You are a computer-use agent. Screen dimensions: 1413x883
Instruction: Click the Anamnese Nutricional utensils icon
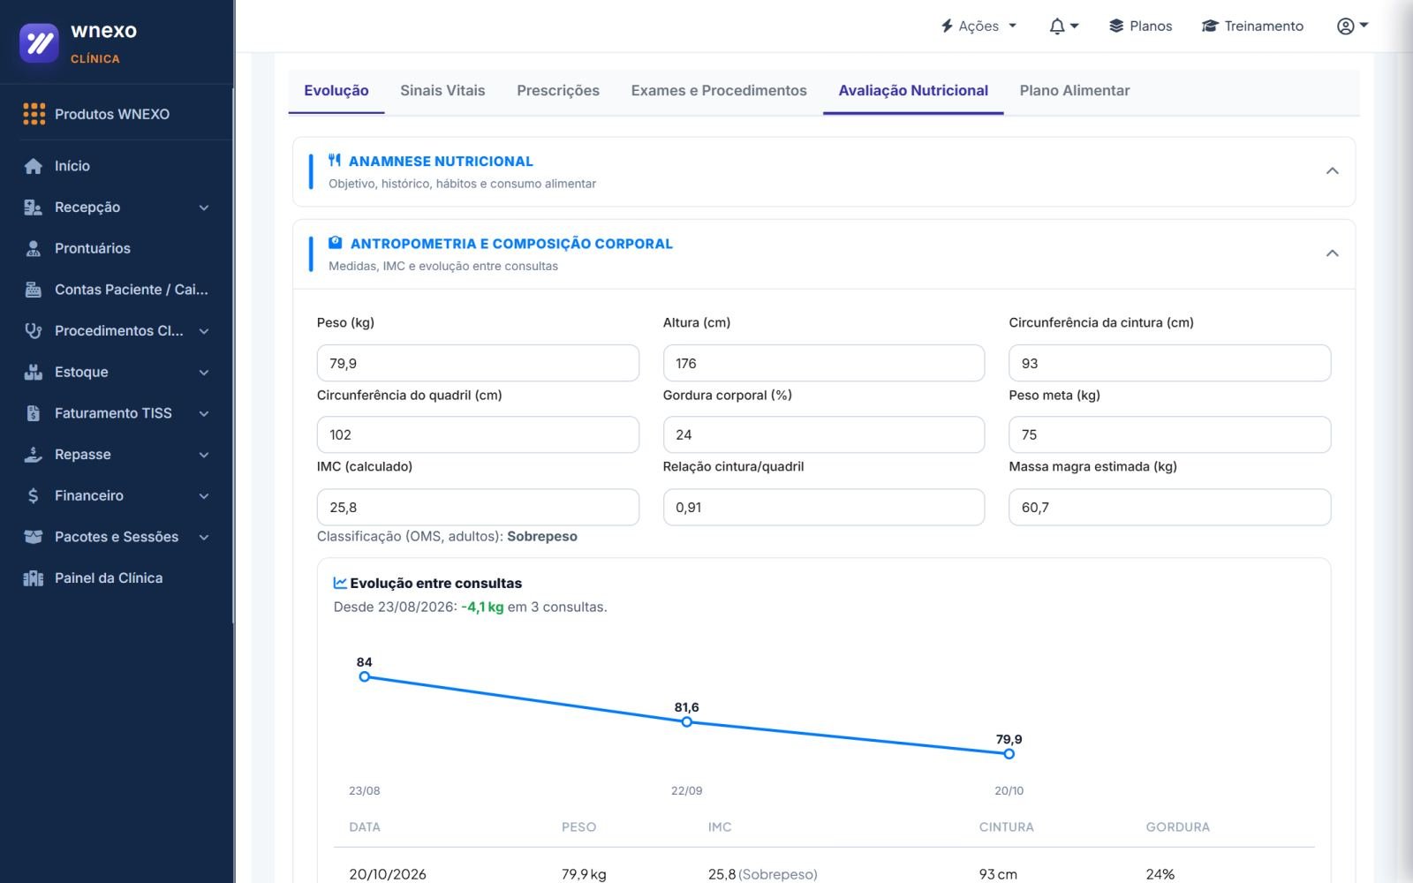pos(335,160)
